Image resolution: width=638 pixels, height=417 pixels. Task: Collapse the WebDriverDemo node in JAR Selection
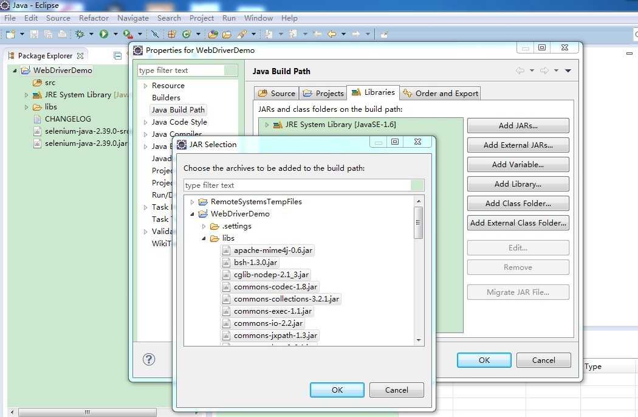click(192, 214)
